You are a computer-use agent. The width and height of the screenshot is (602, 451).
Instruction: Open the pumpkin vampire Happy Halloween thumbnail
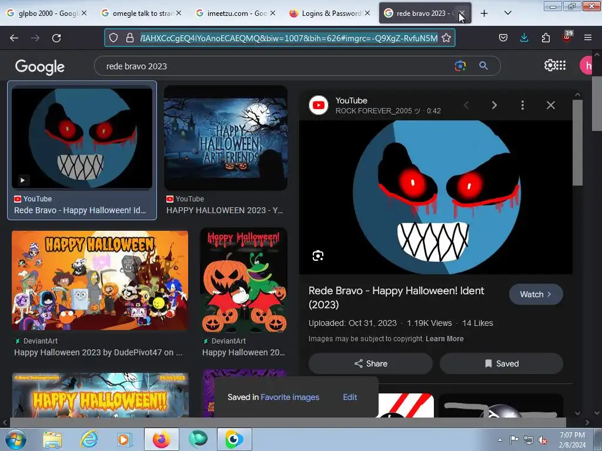[x=244, y=280]
